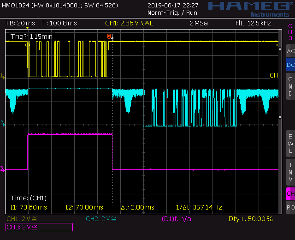Click the trigger position triangle at top
Image resolution: width=295 pixels, height=240 pixels.
(143, 29)
